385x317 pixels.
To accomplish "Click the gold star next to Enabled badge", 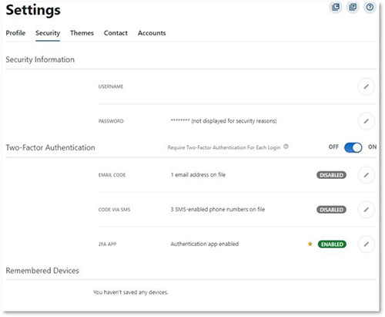I will (x=310, y=244).
